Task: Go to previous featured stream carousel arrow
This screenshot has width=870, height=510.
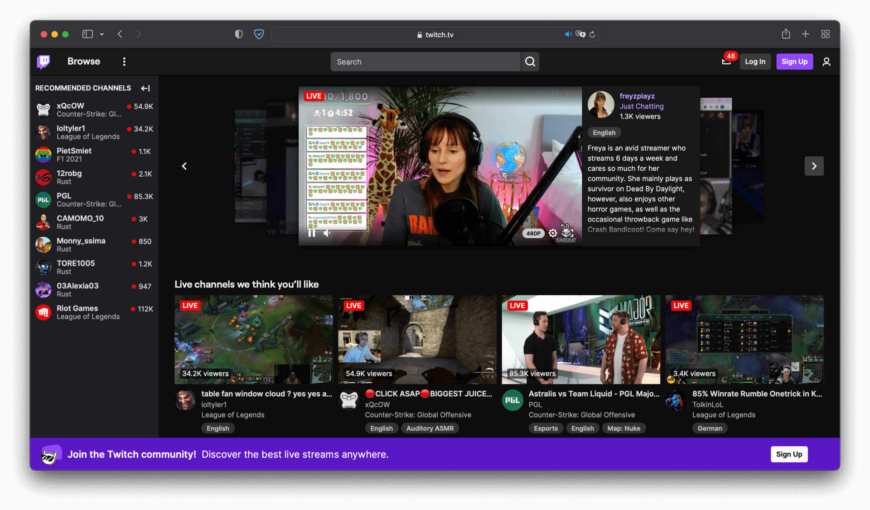Action: tap(184, 166)
